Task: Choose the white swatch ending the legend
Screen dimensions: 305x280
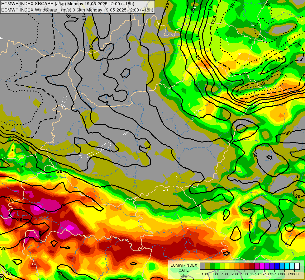Action: 297,266
